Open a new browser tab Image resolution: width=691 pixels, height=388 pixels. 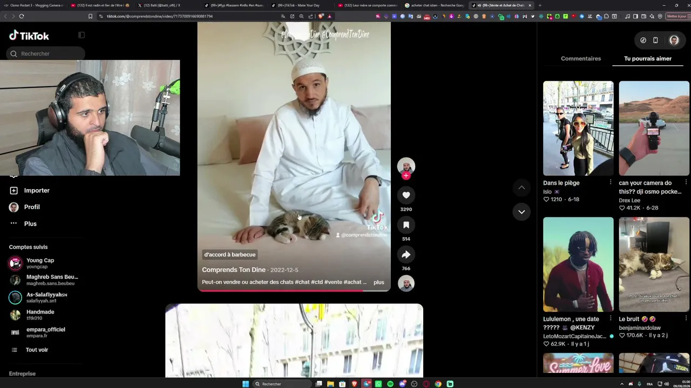tap(540, 5)
